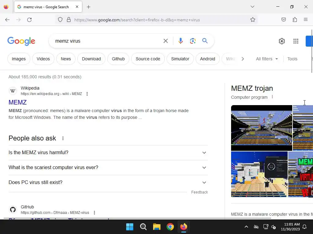Viewport: 313px width, 234px height.
Task: Click Firefox taskbar icon
Action: point(183,227)
